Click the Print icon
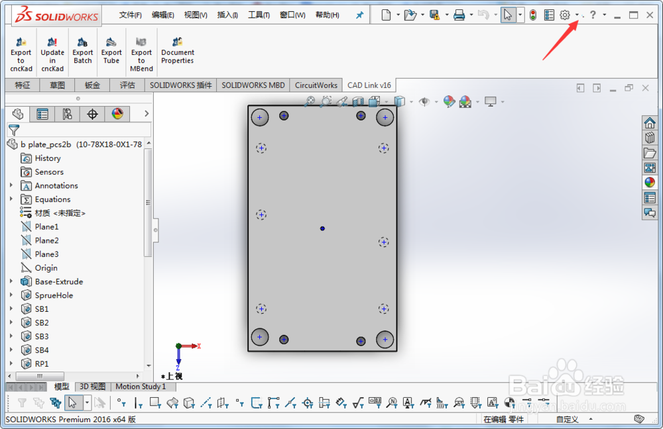The height and width of the screenshot is (429, 663). (459, 15)
